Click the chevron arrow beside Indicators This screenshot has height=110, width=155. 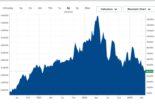116,9
